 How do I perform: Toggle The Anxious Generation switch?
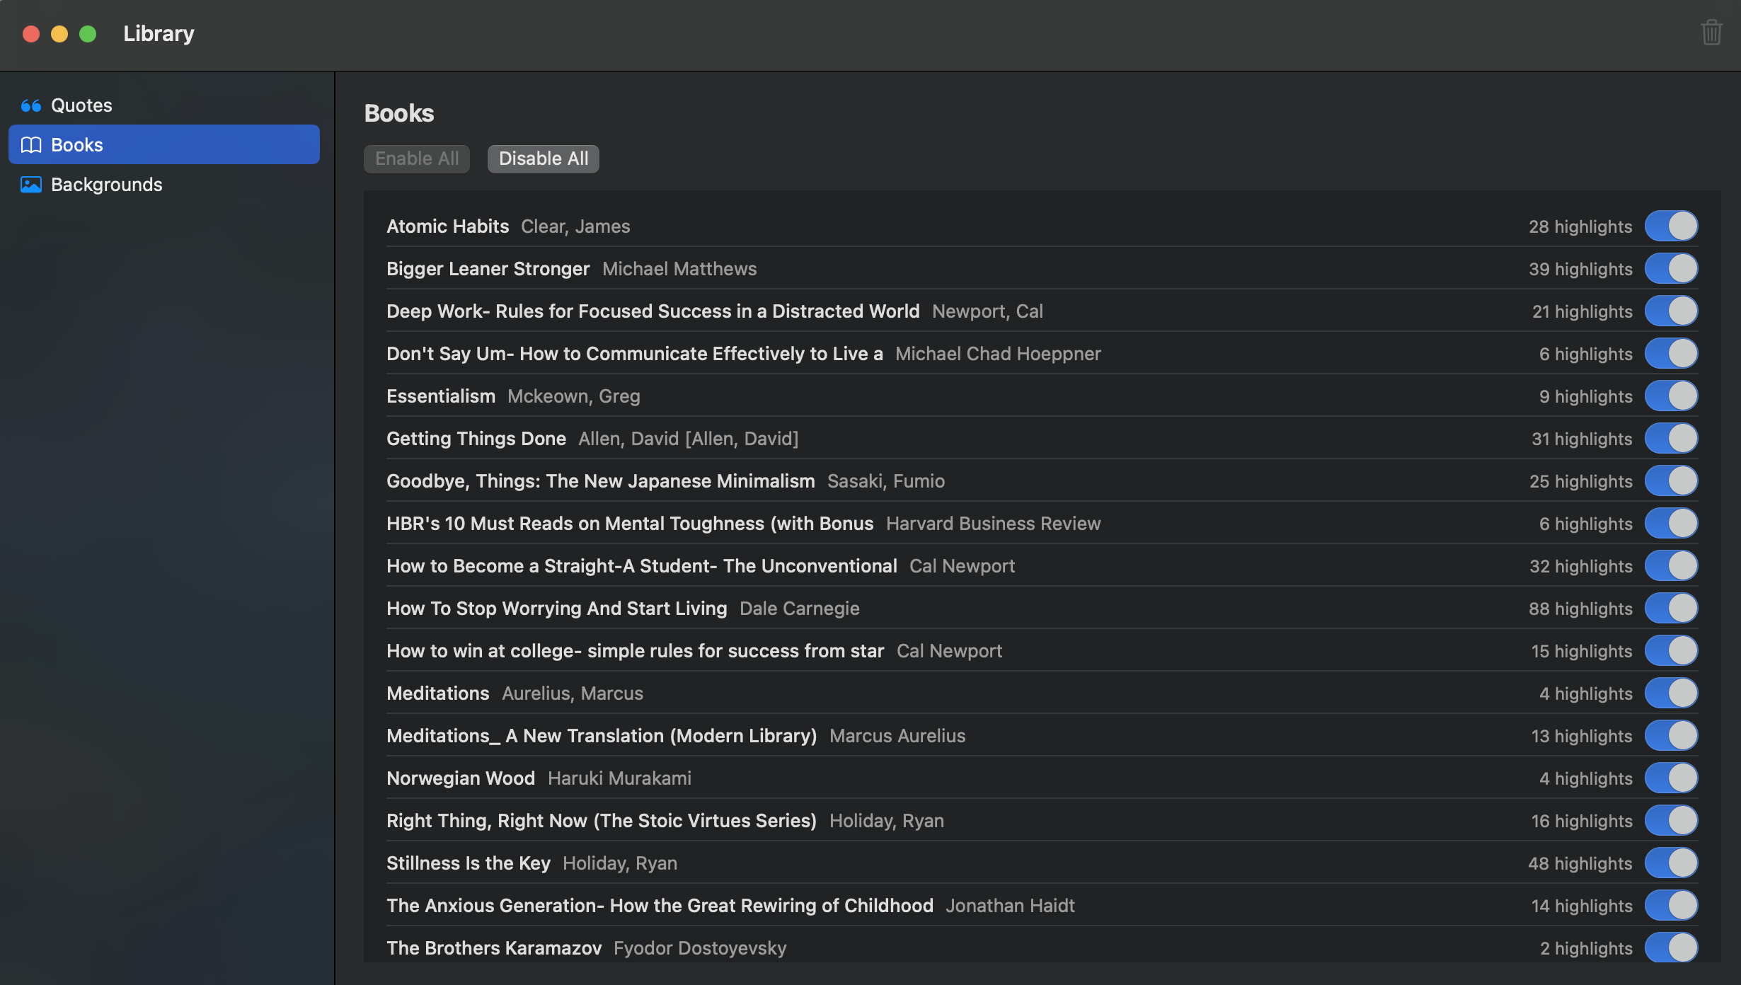pyautogui.click(x=1672, y=906)
